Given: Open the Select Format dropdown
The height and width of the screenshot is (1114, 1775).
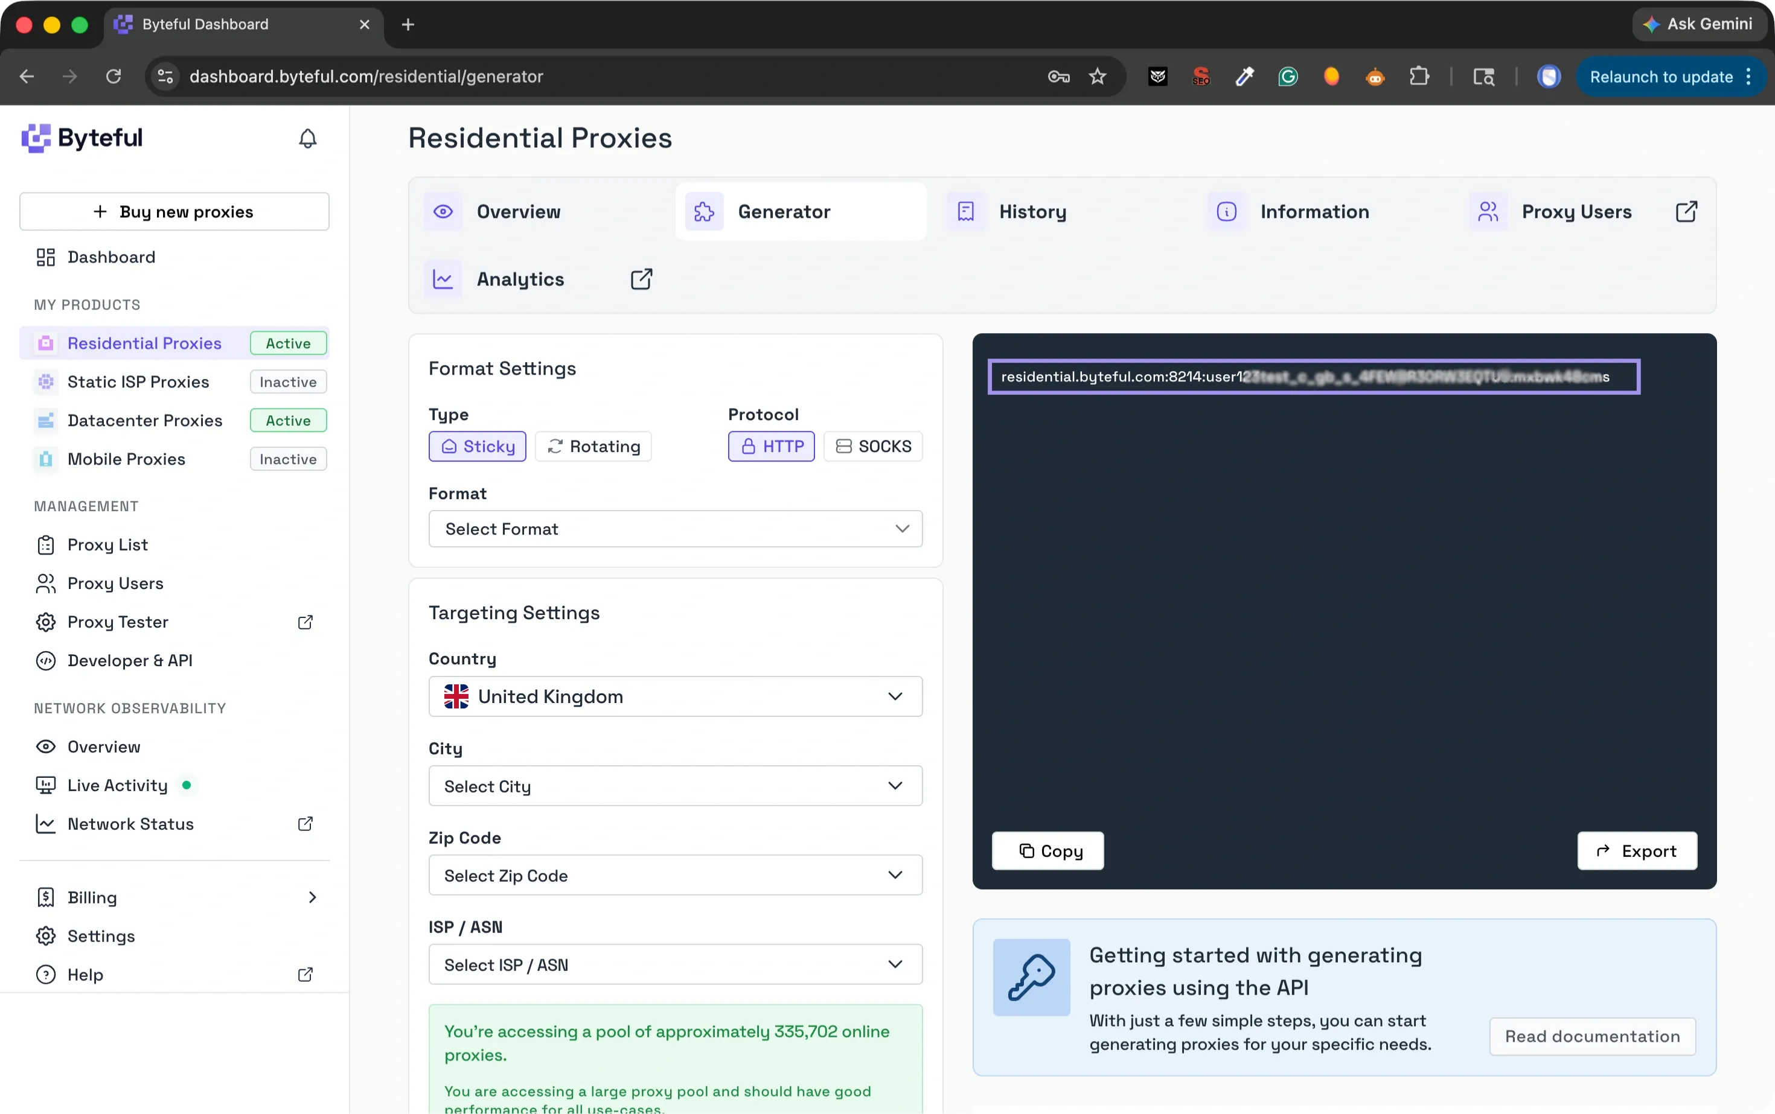Looking at the screenshot, I should click(675, 529).
